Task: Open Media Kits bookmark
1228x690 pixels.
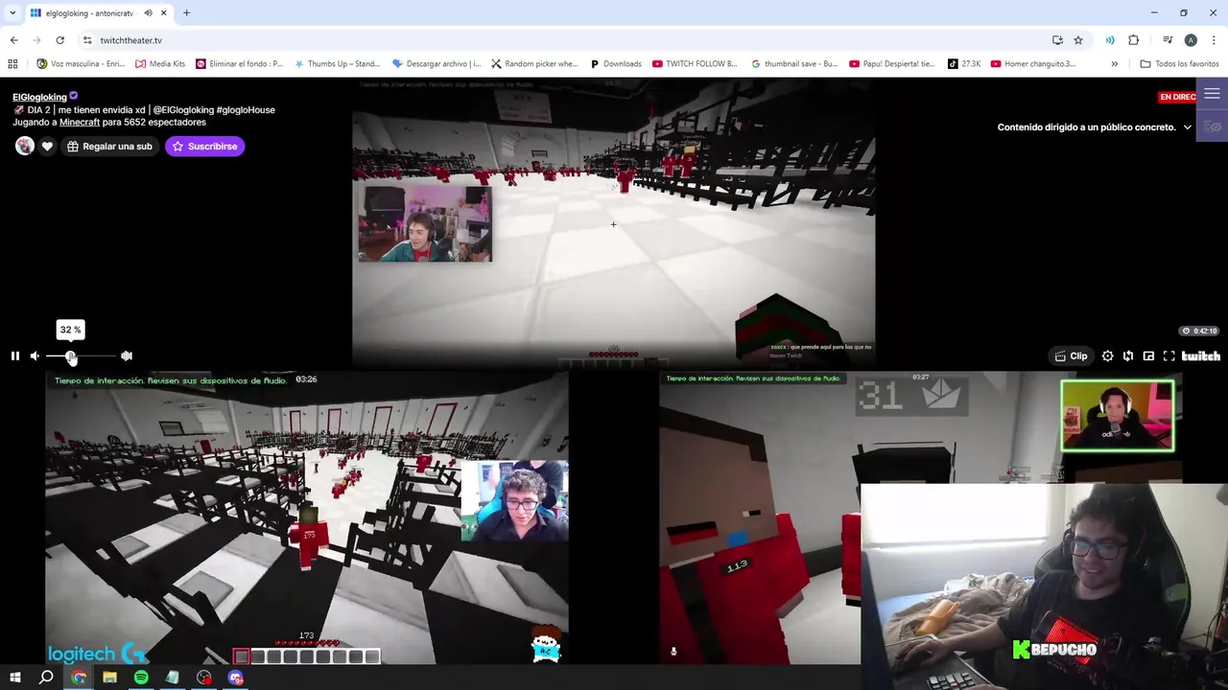Action: [x=160, y=64]
